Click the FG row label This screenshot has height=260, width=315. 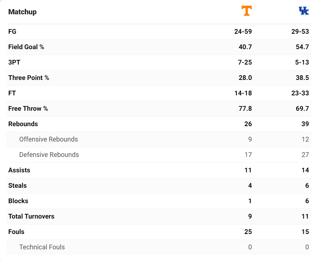pos(12,32)
